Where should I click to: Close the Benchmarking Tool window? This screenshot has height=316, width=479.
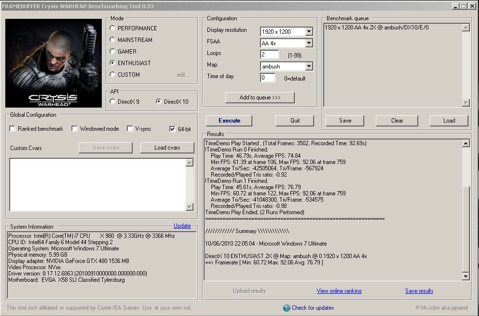click(472, 6)
